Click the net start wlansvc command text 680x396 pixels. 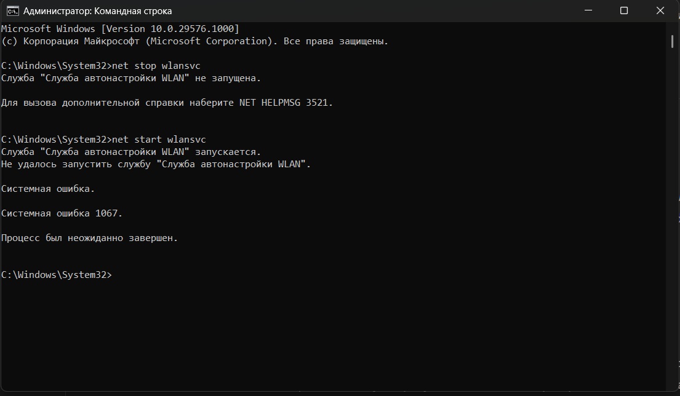point(159,140)
